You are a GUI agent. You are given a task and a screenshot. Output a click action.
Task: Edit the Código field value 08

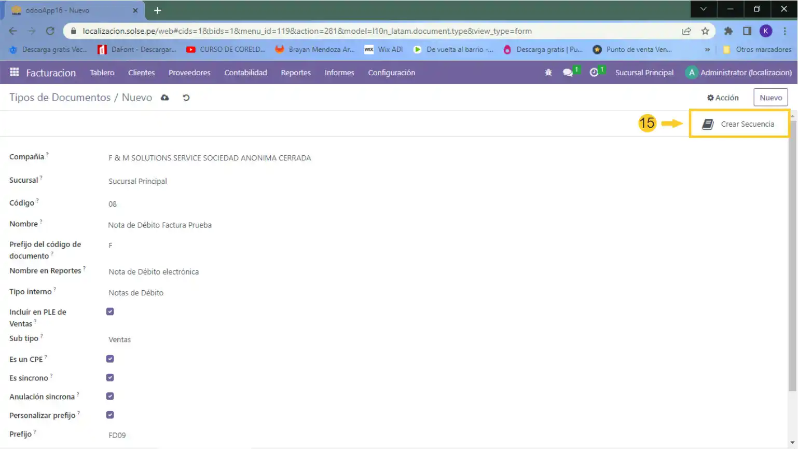[113, 204]
